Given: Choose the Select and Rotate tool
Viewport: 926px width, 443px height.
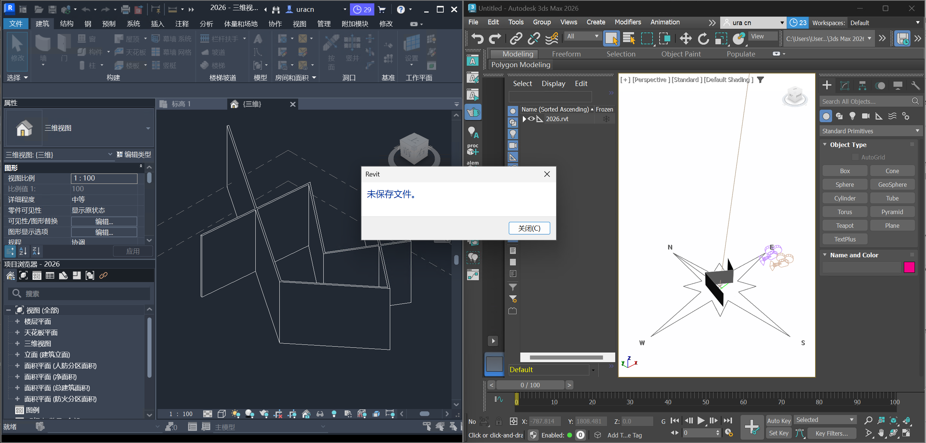Looking at the screenshot, I should click(x=703, y=38).
